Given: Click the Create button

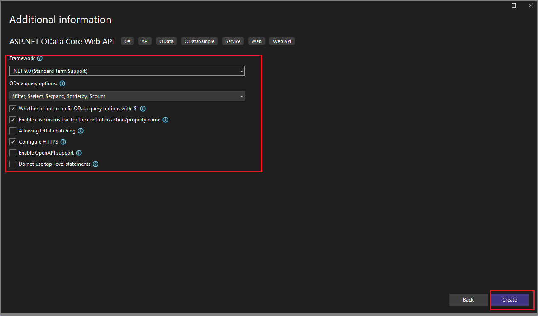Looking at the screenshot, I should (509, 300).
